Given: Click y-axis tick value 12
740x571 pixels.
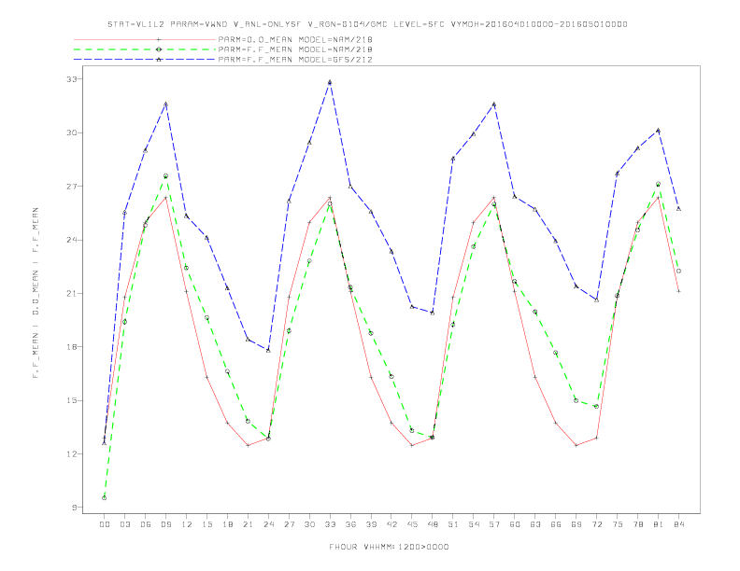Looking at the screenshot, I should pos(72,454).
